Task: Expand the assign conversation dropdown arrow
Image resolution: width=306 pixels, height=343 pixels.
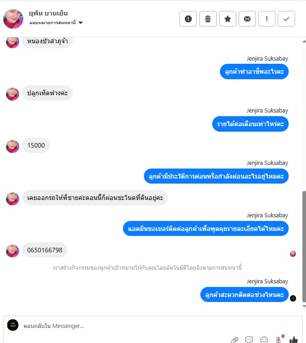Action: coord(81,22)
